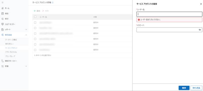The image size is (203, 91).
Task: Tick the fourth account row checkbox
Action: point(35,39)
